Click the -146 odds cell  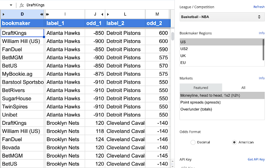tap(157, 139)
